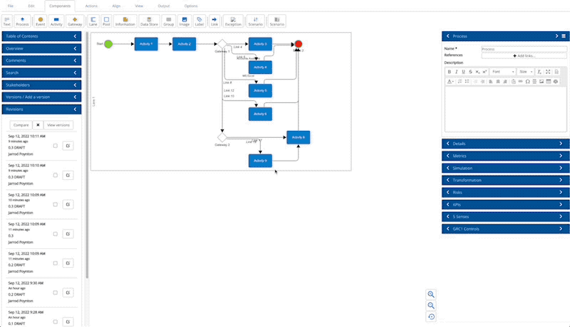This screenshot has height=327, width=570.
Task: Select the Gateway component tool
Action: point(75,21)
